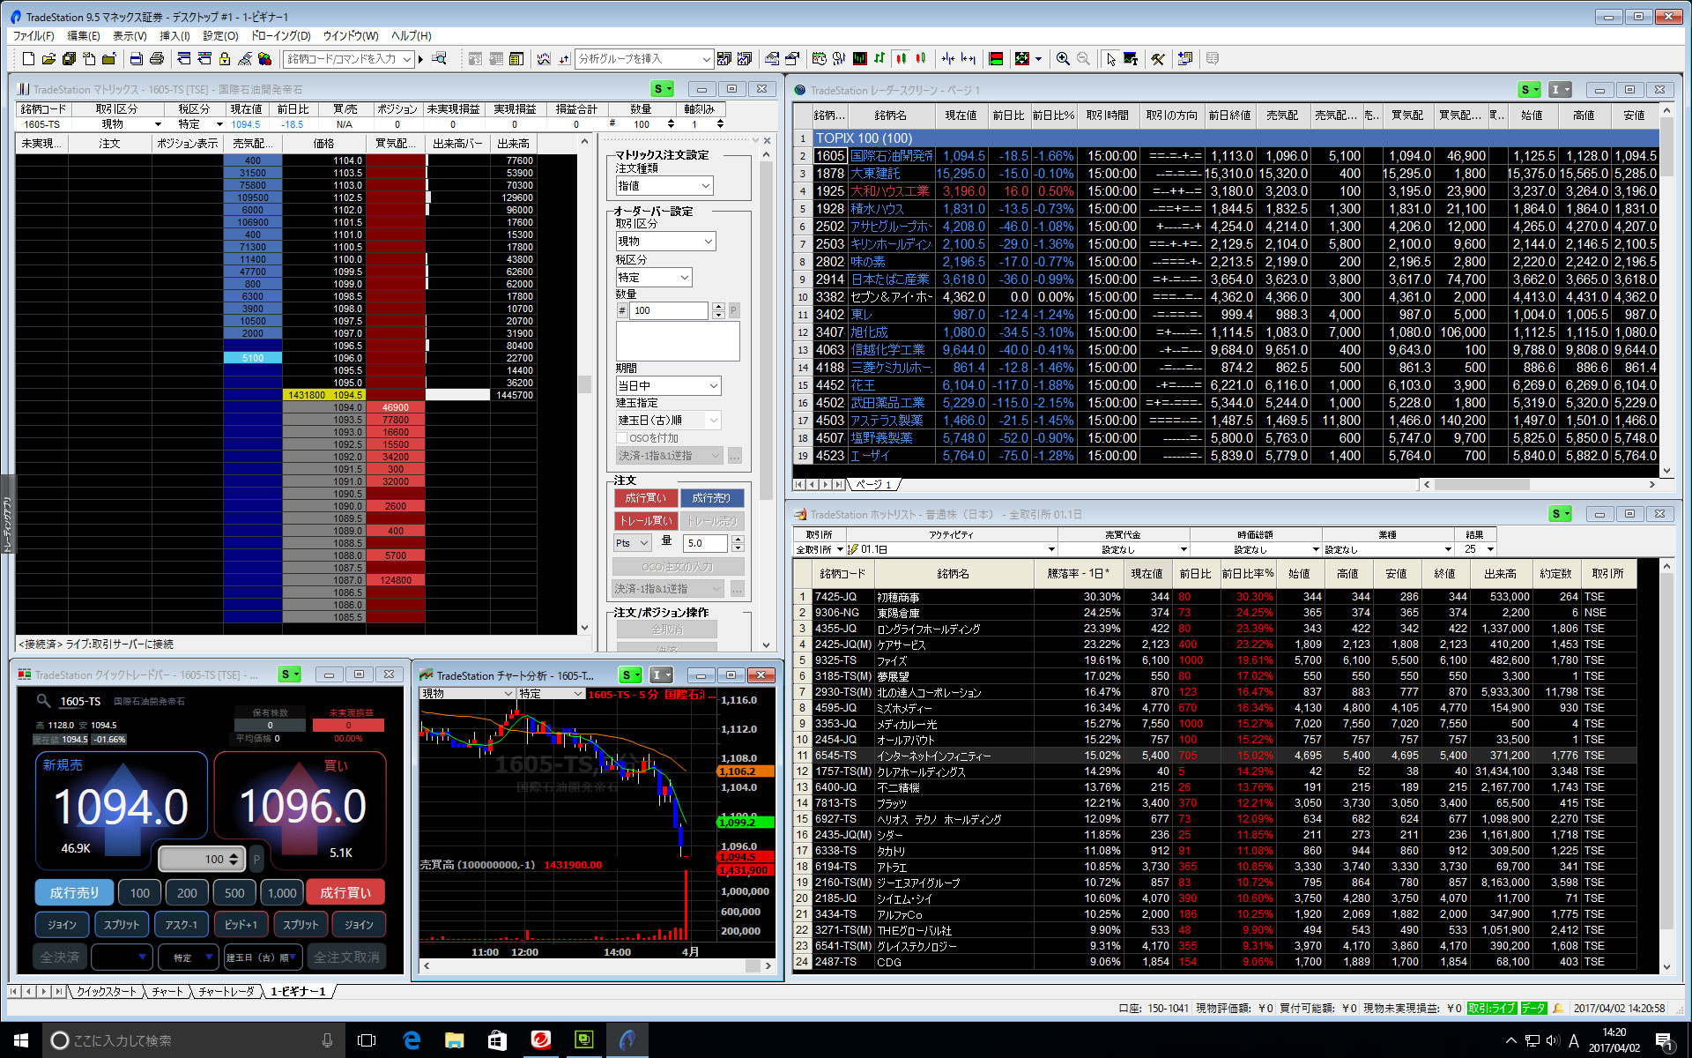The width and height of the screenshot is (1692, 1058).
Task: Click the Matrix order panel 数量 input showing 100
Action: 668,310
